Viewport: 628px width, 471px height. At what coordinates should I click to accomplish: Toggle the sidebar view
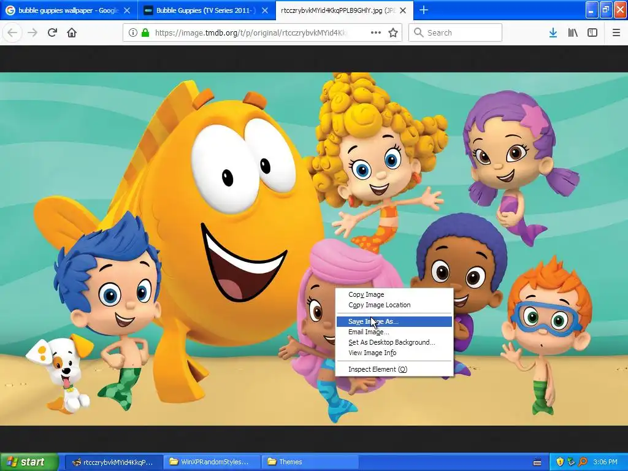click(x=592, y=33)
